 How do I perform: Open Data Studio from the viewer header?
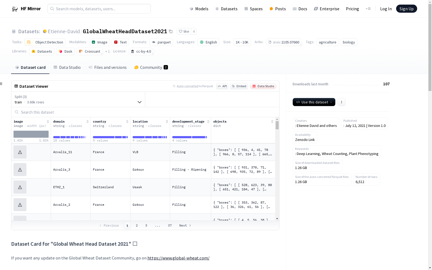[263, 86]
